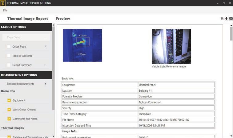233x138 pixels.
Task: Expand Report Summary options arrow
Action: pos(45,65)
